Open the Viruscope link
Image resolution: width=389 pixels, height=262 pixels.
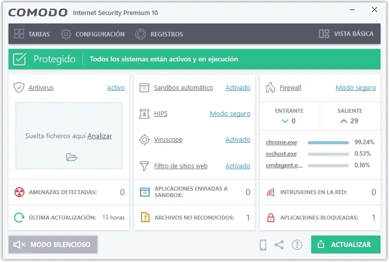[x=168, y=140]
